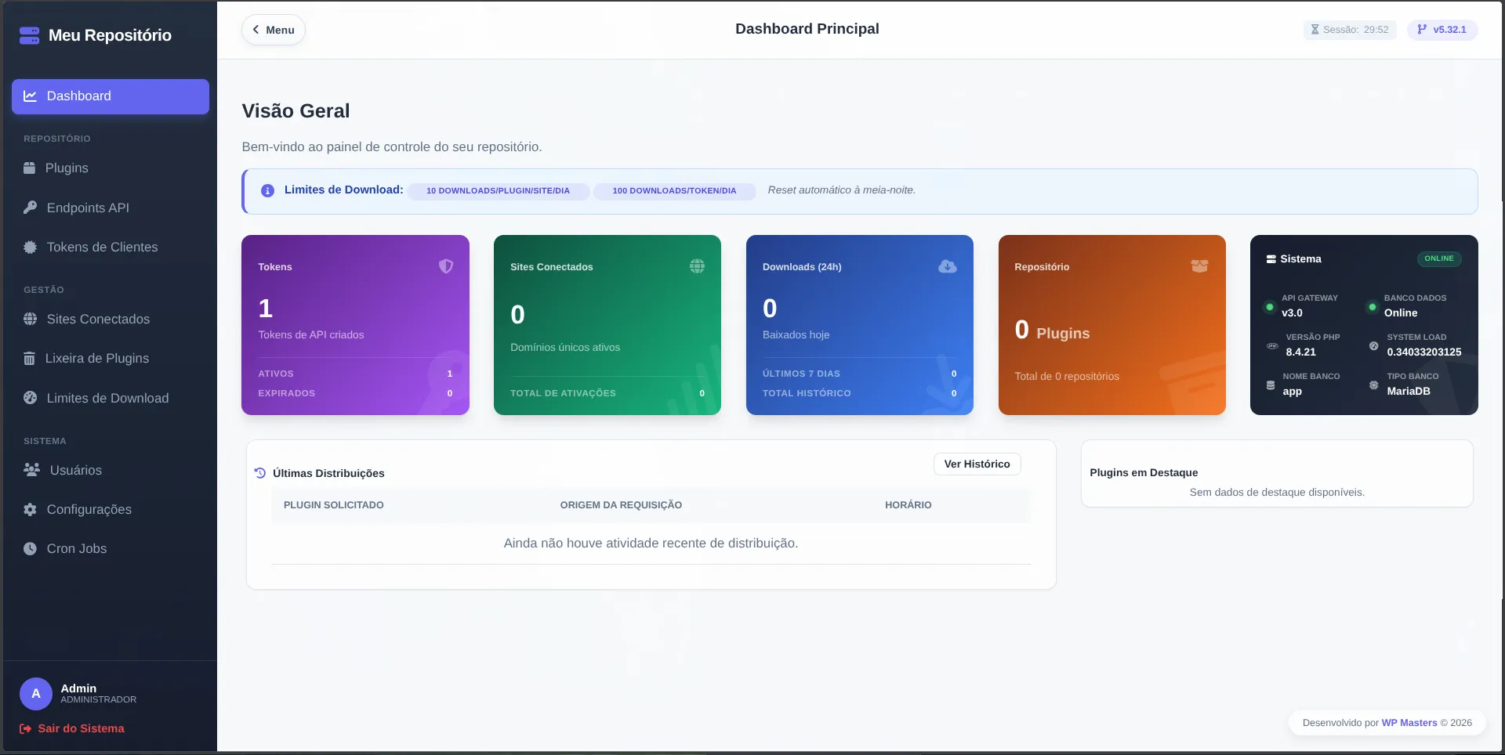
Task: Click the MariaDB database type value
Action: tap(1409, 391)
